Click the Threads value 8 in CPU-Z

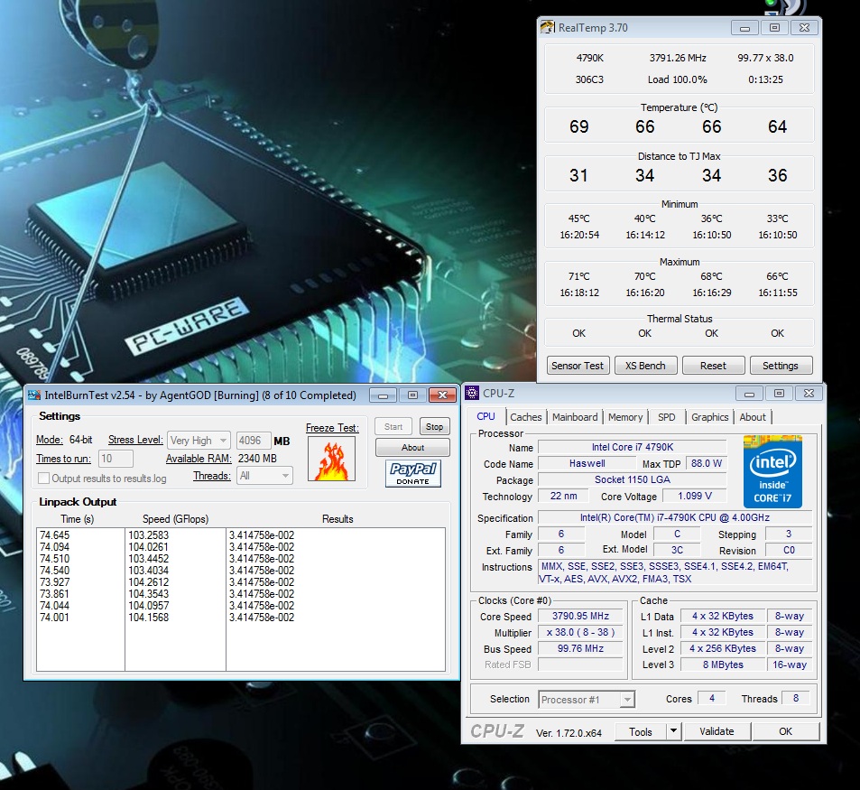pos(796,699)
